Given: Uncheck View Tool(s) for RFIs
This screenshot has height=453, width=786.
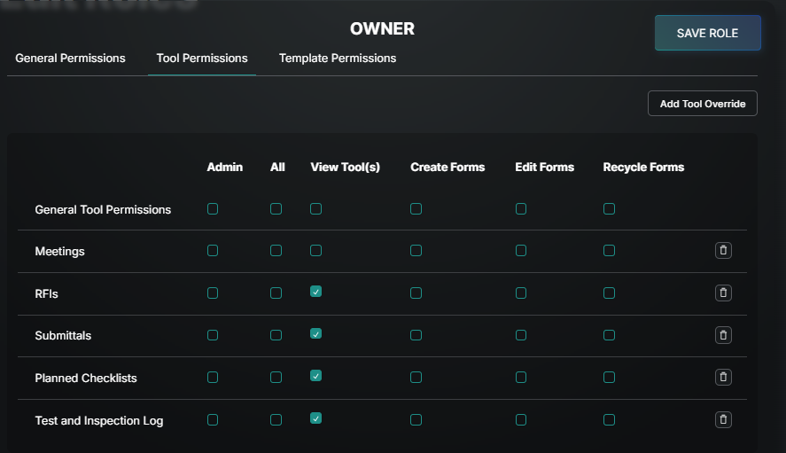Looking at the screenshot, I should (x=316, y=293).
